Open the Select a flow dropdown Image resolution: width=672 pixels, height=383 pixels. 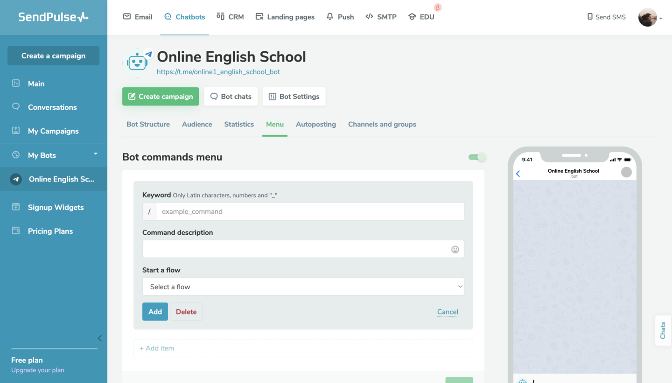(303, 286)
